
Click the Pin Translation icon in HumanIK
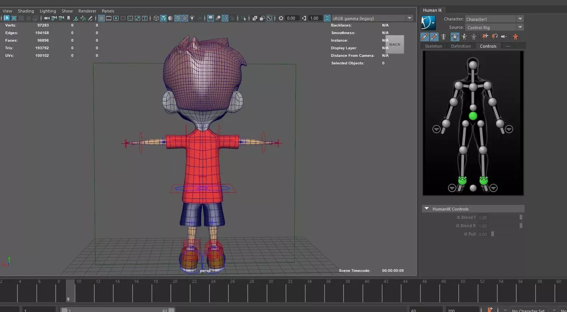pyautogui.click(x=485, y=36)
